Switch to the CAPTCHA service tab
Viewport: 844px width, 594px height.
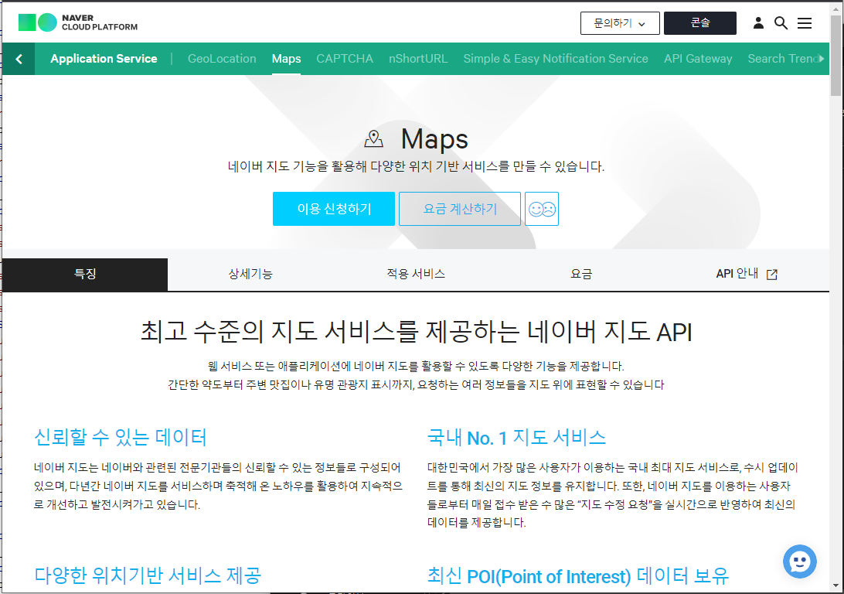tap(345, 59)
